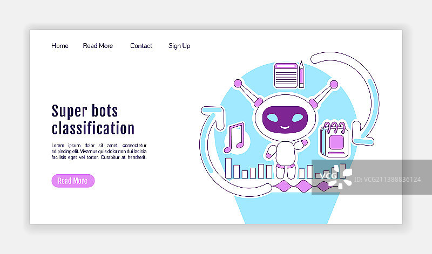Click the tallest bar left of the robot
Viewport: 432px width, 254px height.
(x=228, y=168)
